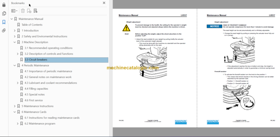Open the 4.5 Special notes bookmark

point(35,94)
